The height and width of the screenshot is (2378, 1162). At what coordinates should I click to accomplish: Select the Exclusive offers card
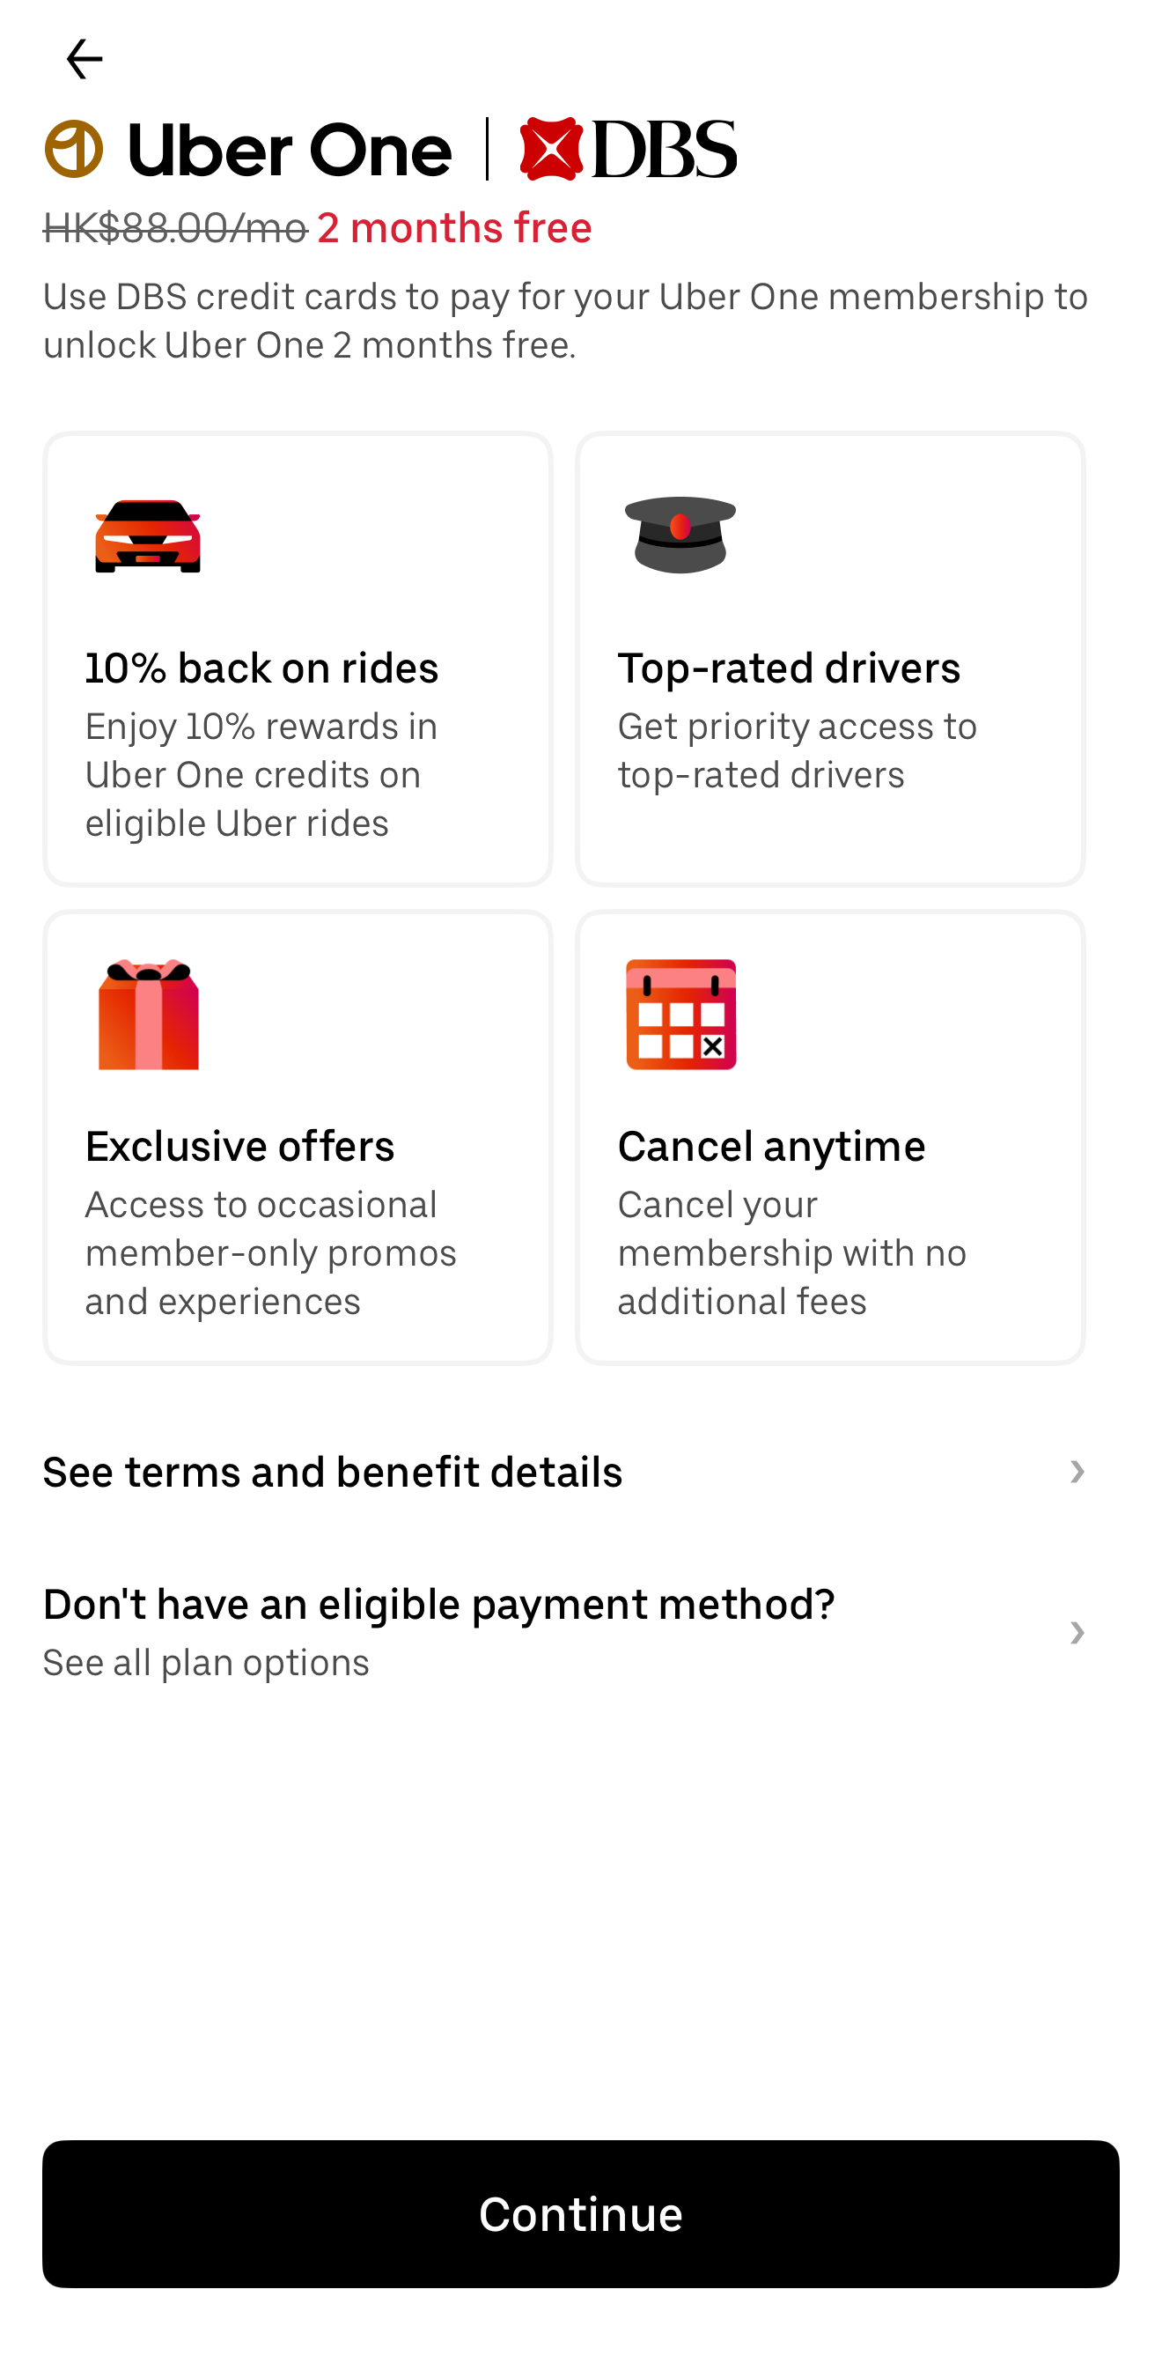[x=298, y=1137]
